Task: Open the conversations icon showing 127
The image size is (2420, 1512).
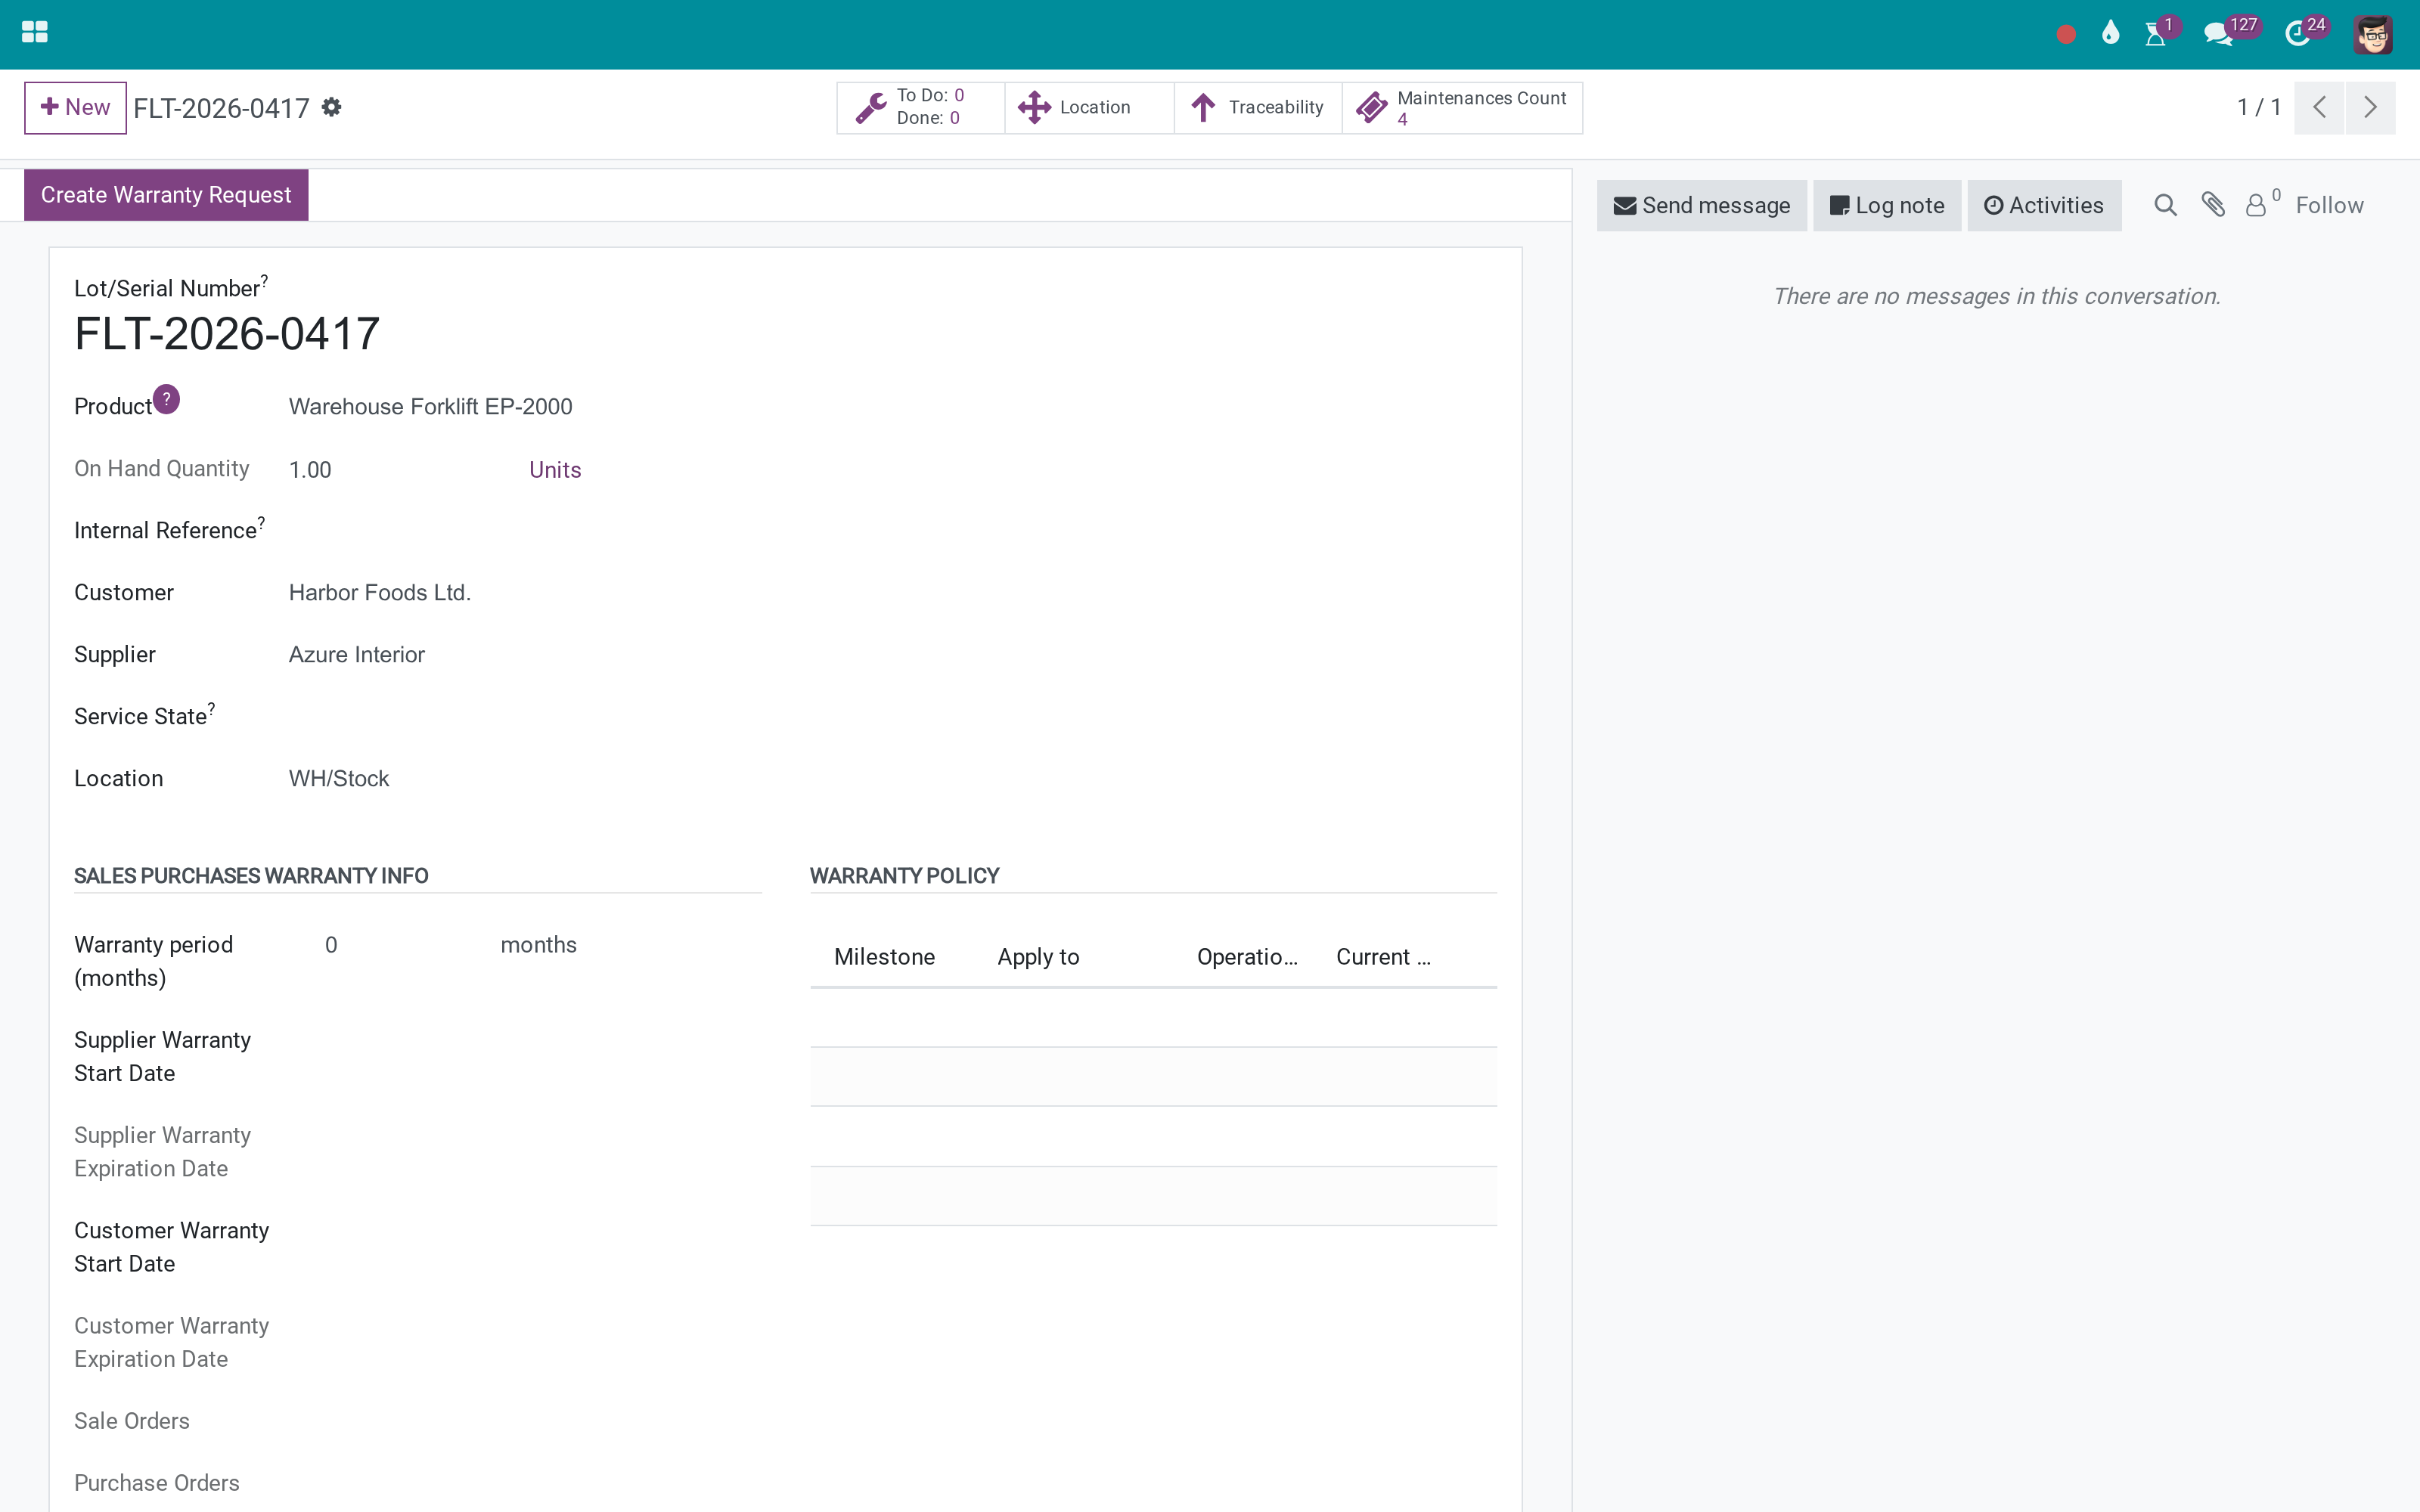Action: (2218, 34)
